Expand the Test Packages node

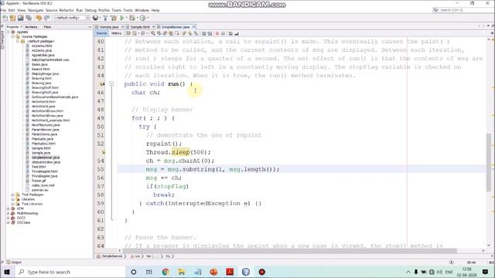coord(13,195)
